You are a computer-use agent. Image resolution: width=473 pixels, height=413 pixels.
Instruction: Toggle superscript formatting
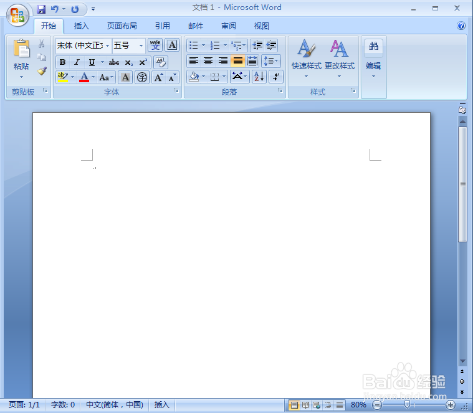pyautogui.click(x=143, y=62)
